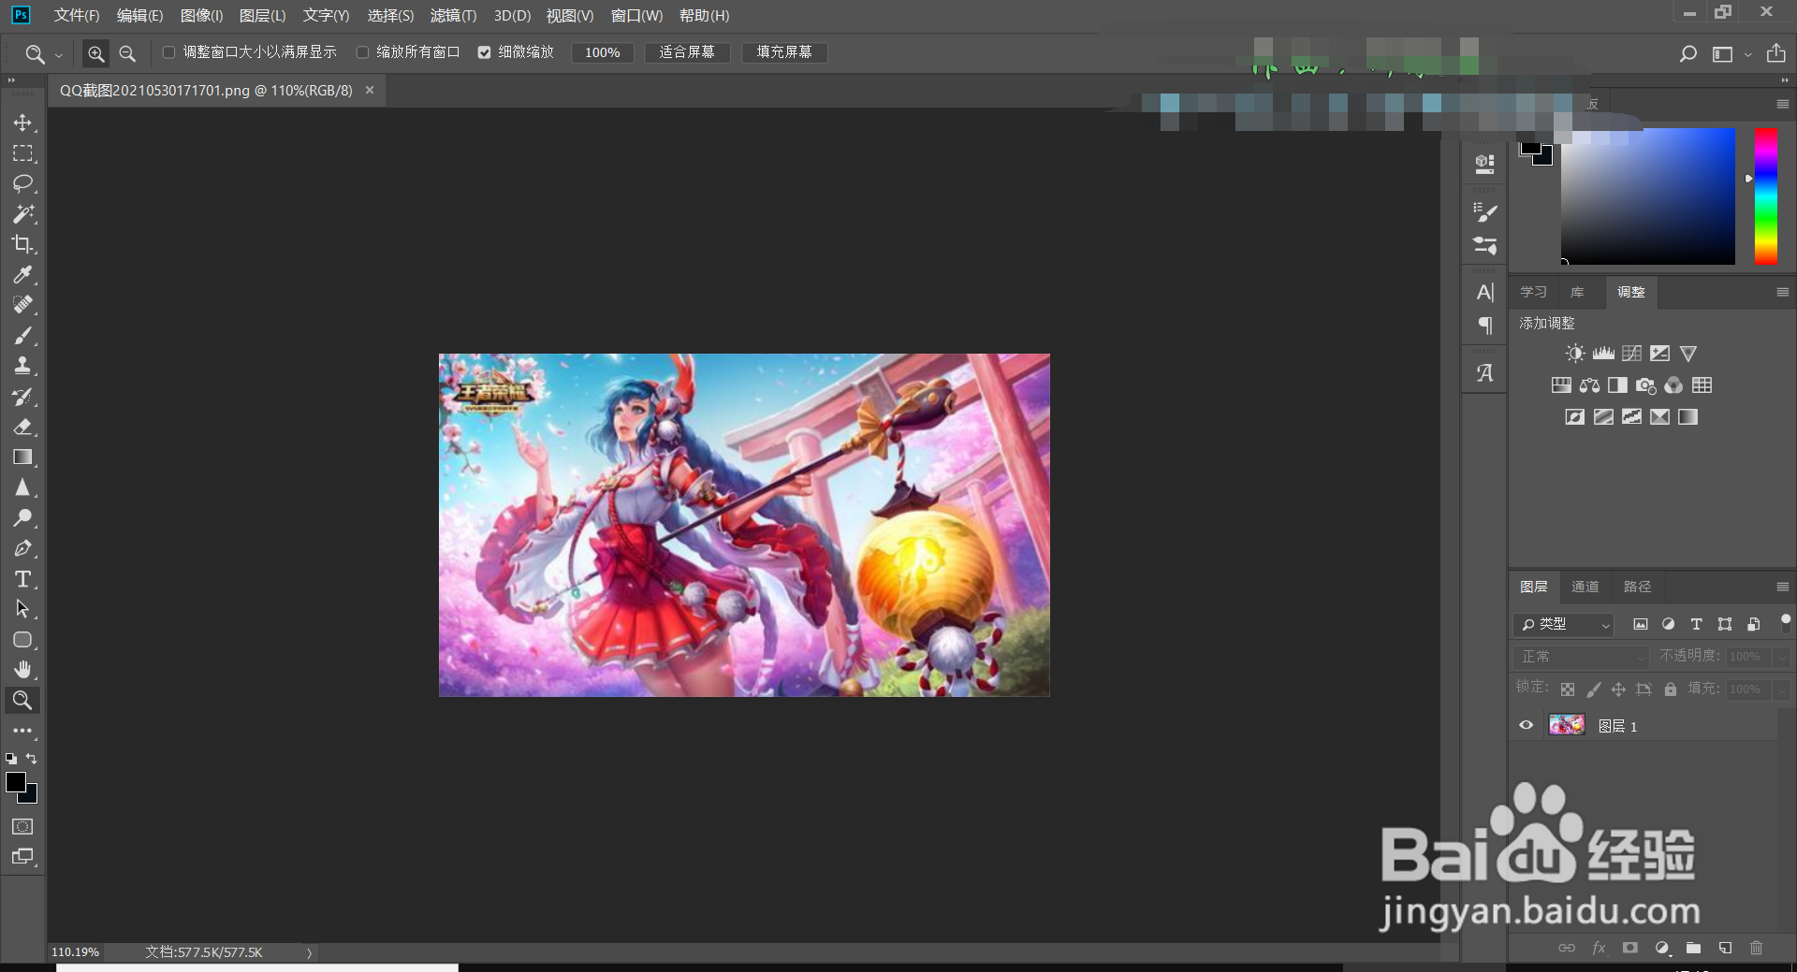The height and width of the screenshot is (972, 1797).
Task: Click the foreground color swatch in toolbar
Action: 15,782
